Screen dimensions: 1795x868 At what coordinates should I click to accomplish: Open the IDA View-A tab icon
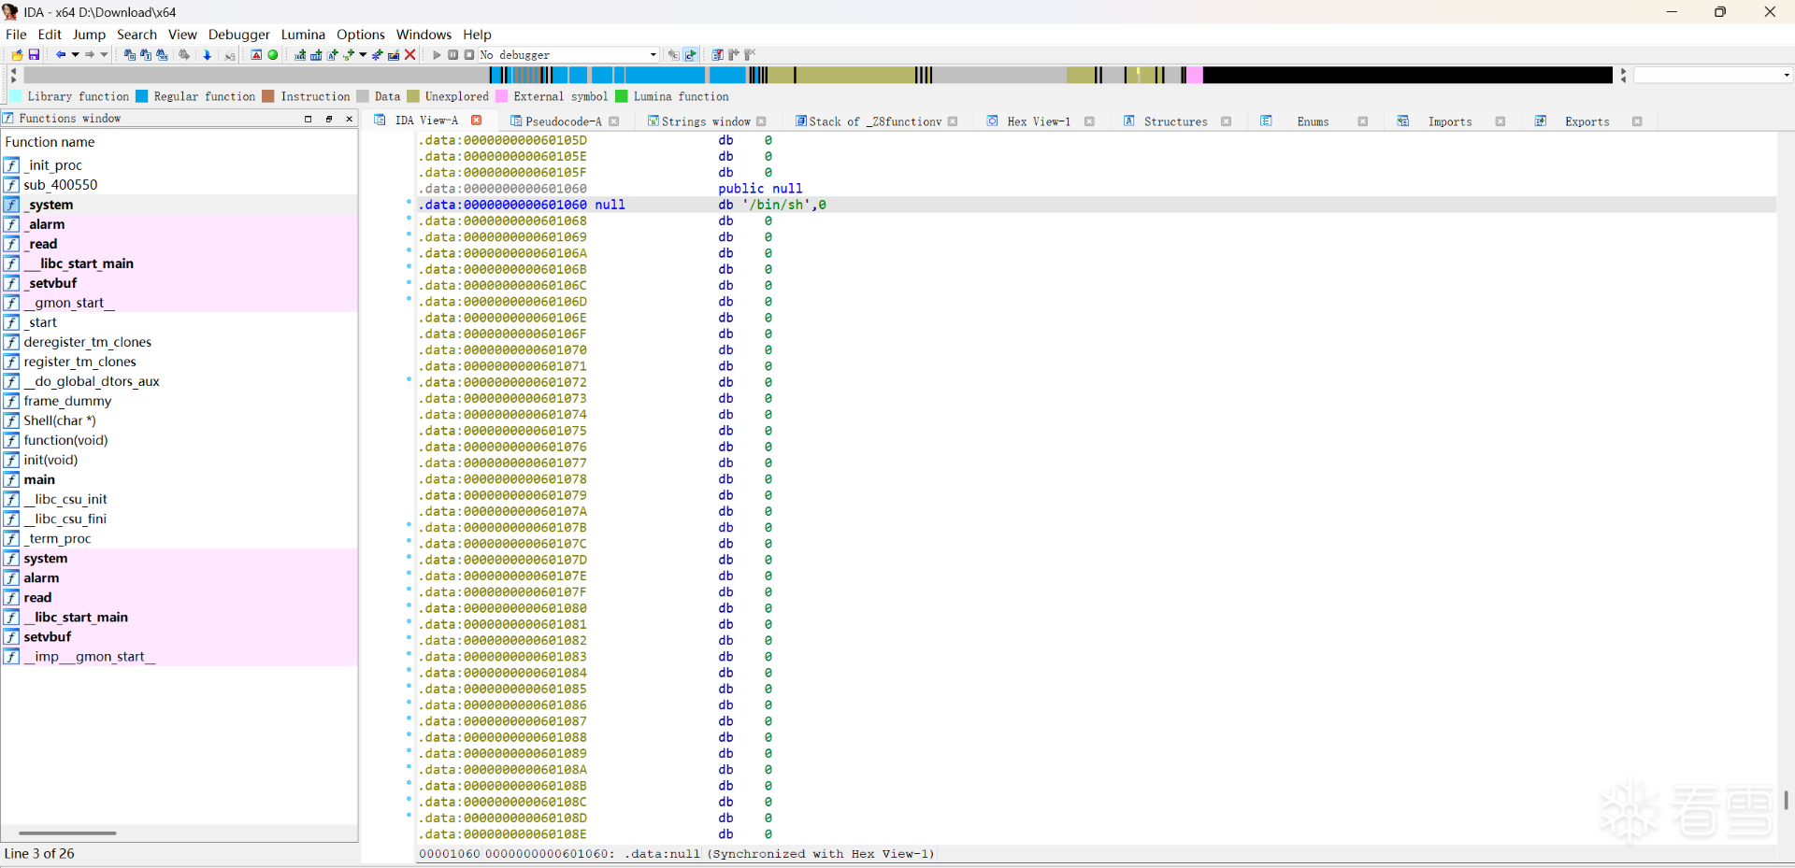coord(381,121)
